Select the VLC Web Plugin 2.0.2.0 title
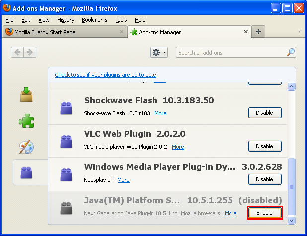 click(135, 134)
